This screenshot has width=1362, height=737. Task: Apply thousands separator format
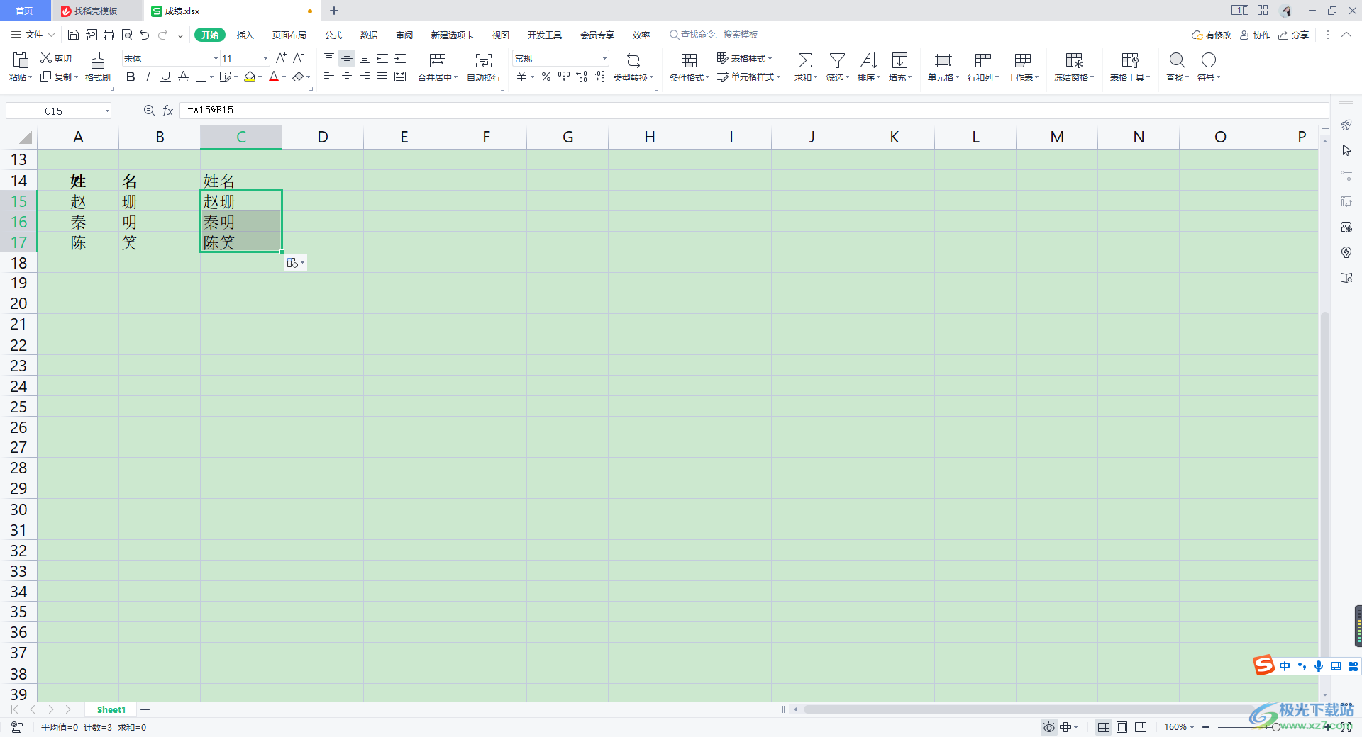(x=564, y=77)
